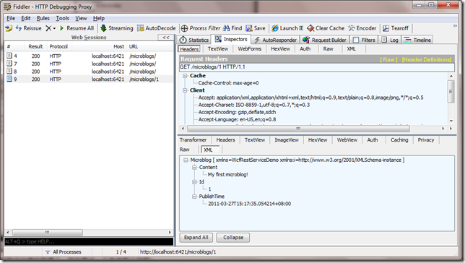Open the response Caching tab
The width and height of the screenshot is (465, 263).
(x=399, y=140)
